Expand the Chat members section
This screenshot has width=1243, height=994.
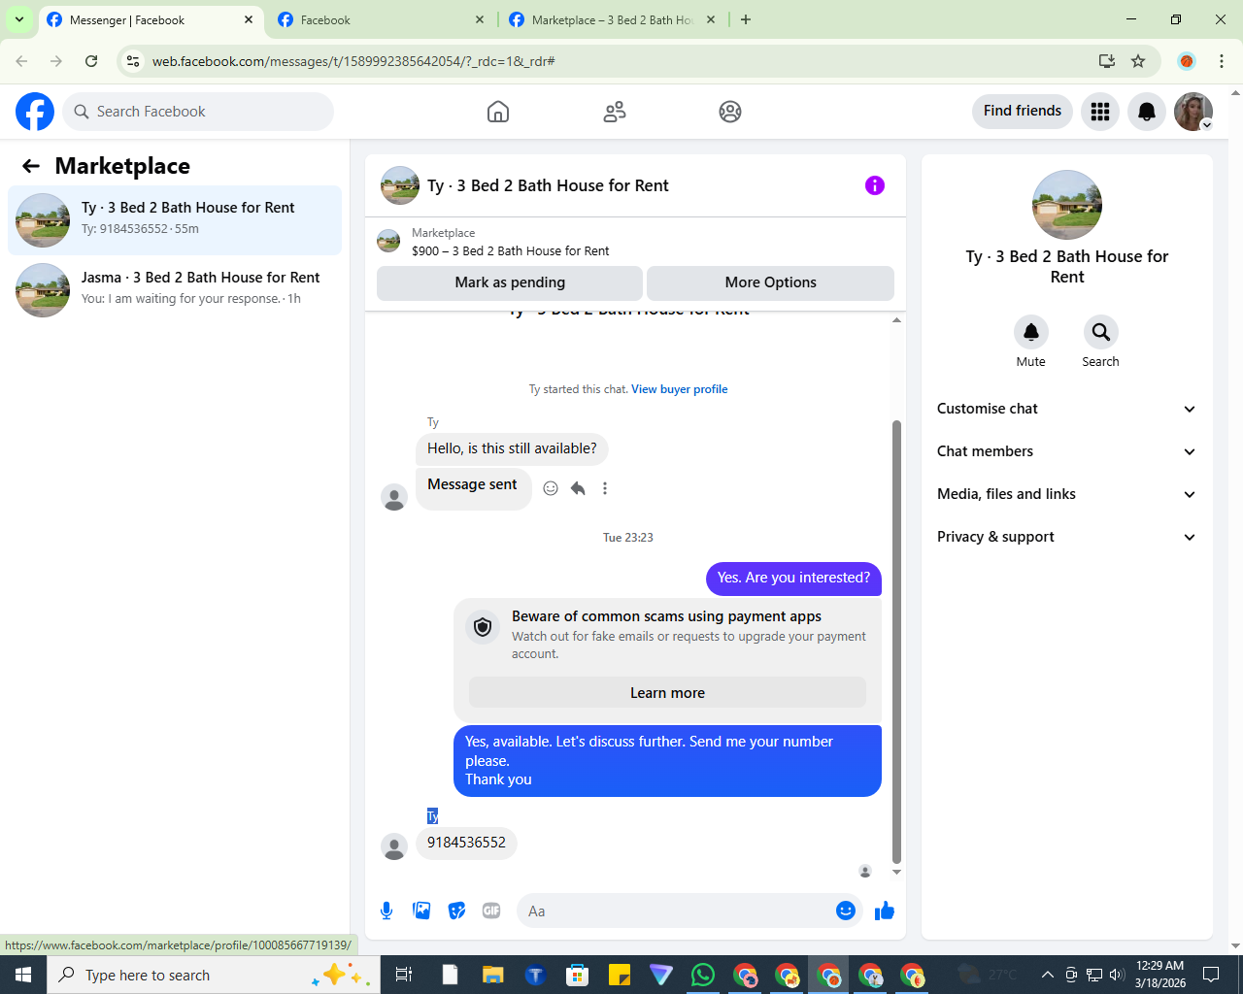(1067, 451)
